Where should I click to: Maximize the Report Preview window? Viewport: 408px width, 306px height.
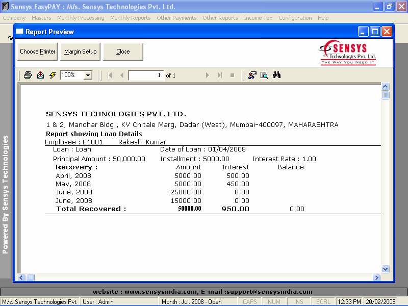coord(375,32)
